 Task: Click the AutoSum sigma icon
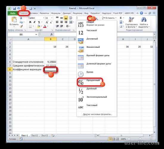121,18
